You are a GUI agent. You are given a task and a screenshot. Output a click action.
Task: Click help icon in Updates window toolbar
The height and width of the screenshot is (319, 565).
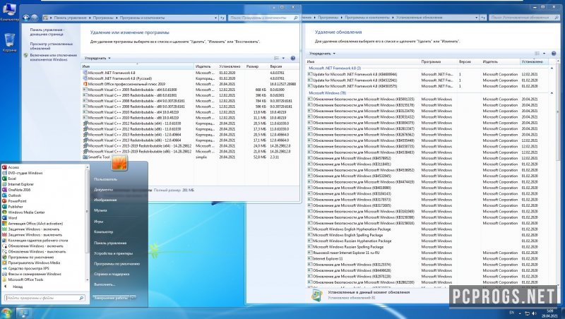pos(554,54)
